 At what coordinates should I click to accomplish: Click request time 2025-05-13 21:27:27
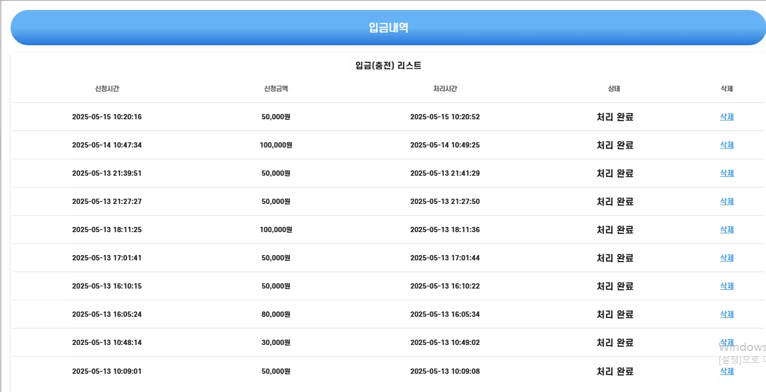[107, 202]
